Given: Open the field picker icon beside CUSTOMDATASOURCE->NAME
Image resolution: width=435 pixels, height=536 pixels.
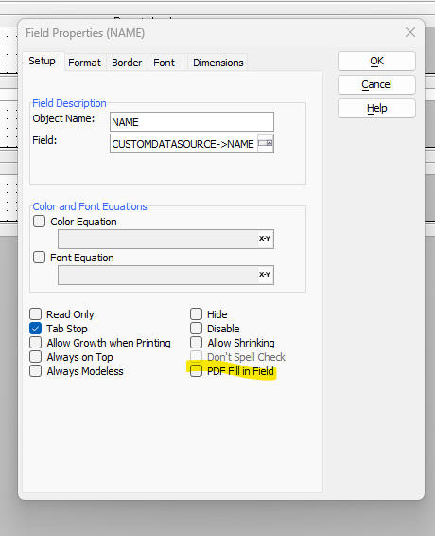Looking at the screenshot, I should pyautogui.click(x=266, y=144).
